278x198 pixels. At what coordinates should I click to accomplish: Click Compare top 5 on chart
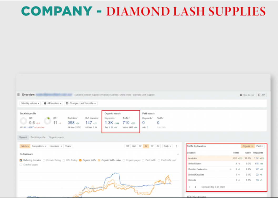point(213,187)
